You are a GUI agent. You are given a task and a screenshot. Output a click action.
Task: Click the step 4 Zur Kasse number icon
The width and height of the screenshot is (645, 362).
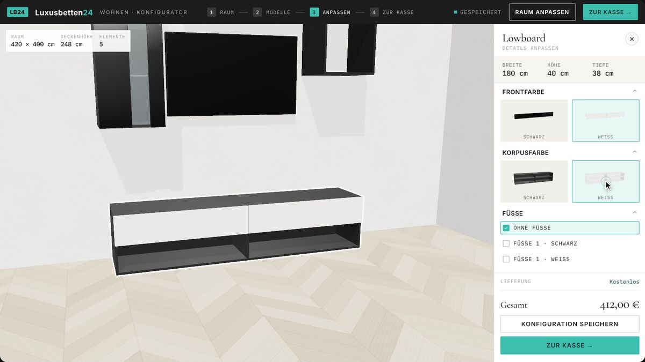point(374,12)
